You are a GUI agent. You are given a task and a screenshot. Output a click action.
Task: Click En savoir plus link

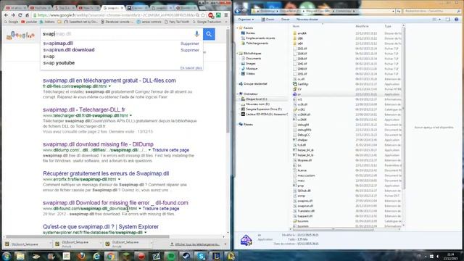[x=191, y=67]
